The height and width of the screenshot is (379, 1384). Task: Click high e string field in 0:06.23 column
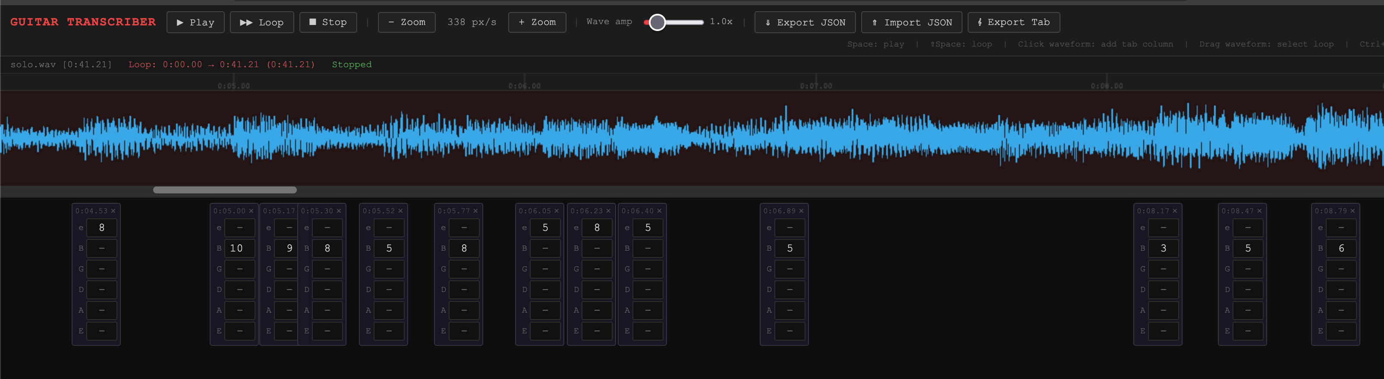(x=596, y=228)
